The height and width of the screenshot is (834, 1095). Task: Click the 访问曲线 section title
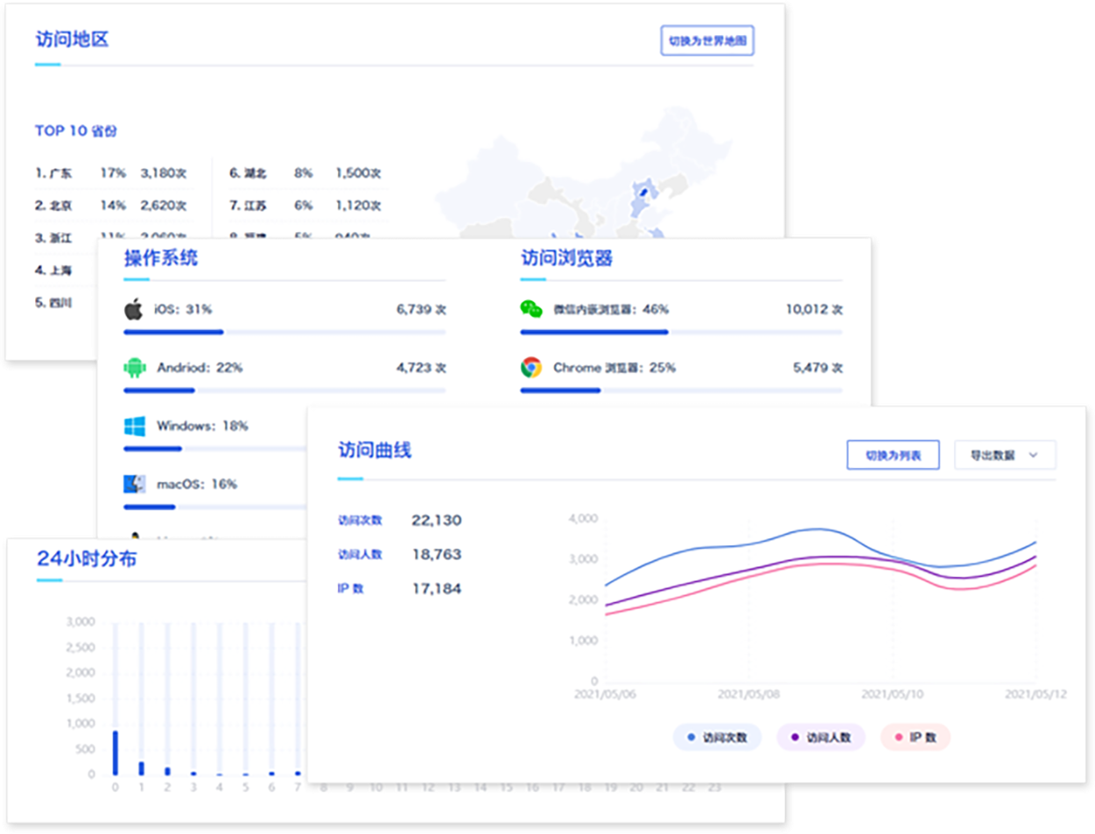[x=374, y=450]
